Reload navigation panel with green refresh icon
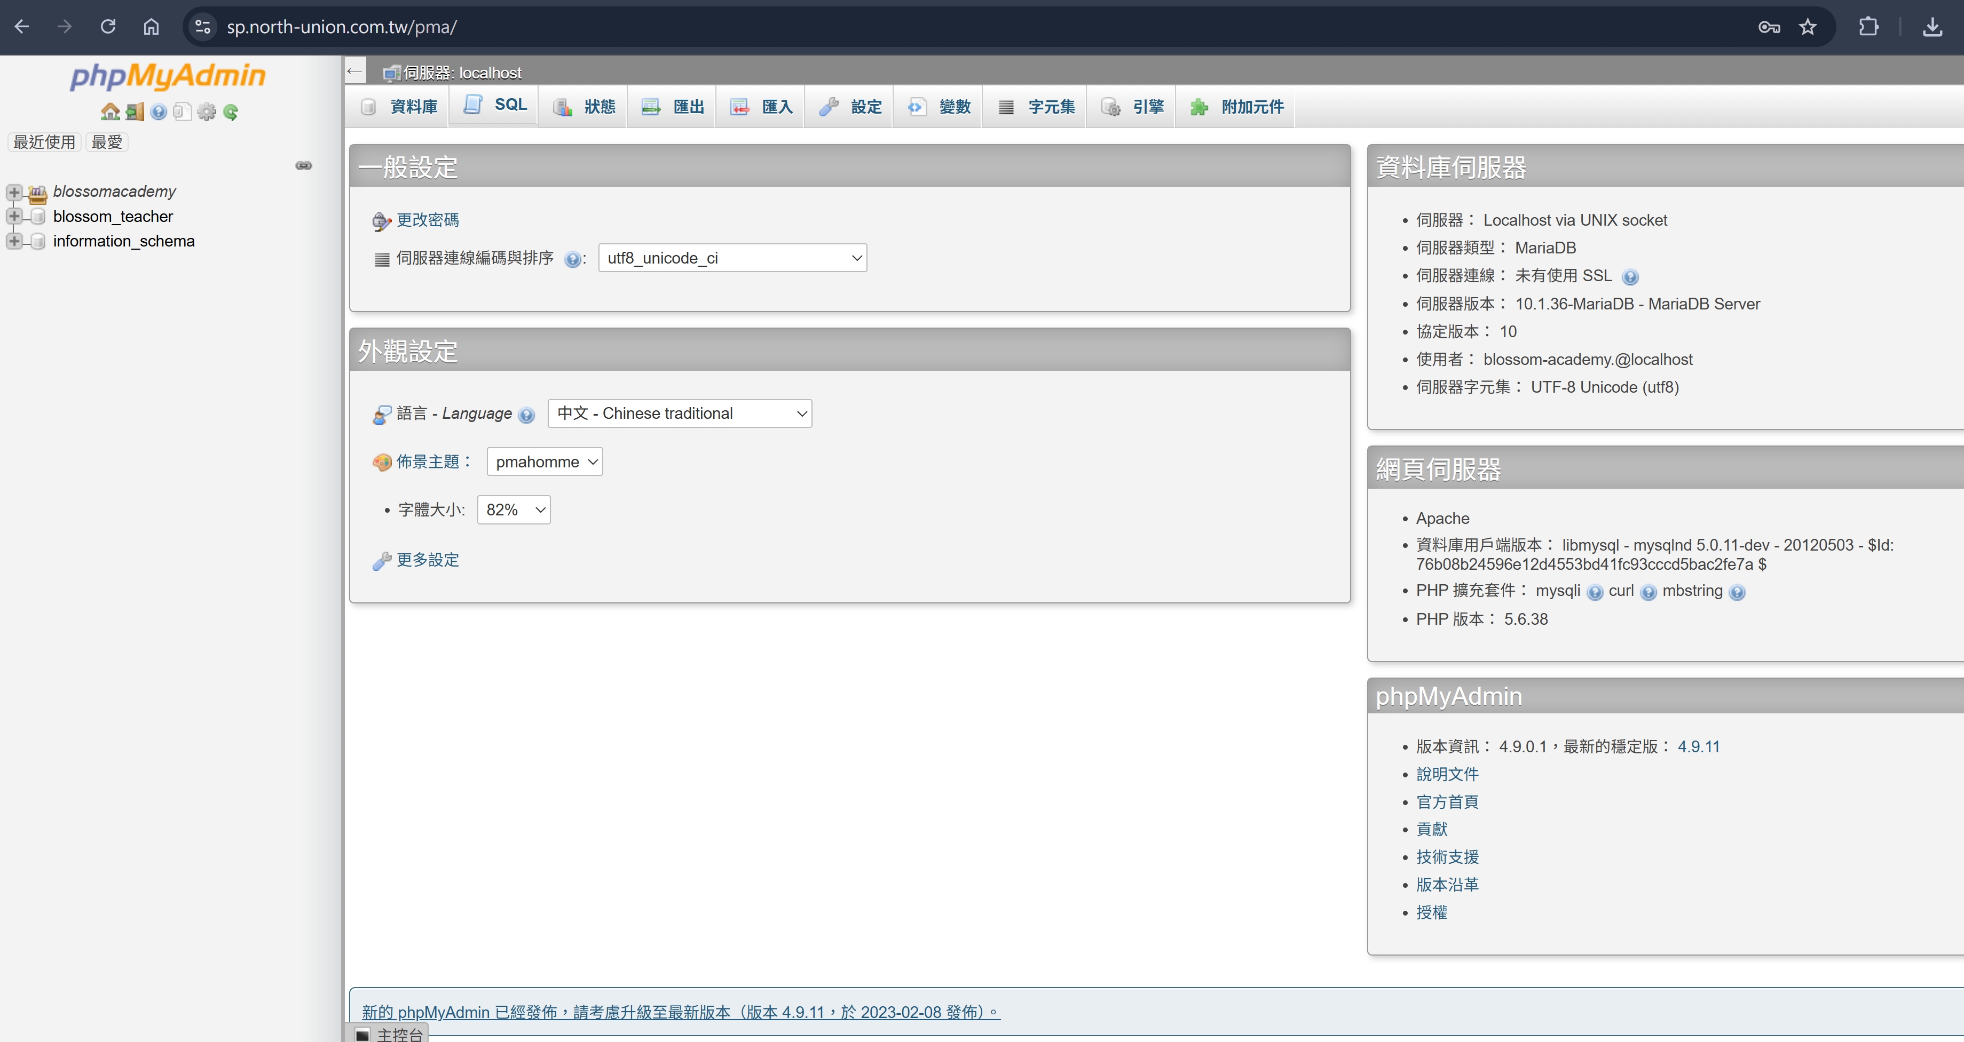1964x1042 pixels. 230,112
